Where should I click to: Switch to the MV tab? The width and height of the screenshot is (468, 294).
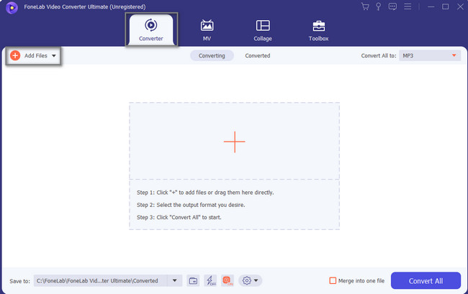point(207,30)
